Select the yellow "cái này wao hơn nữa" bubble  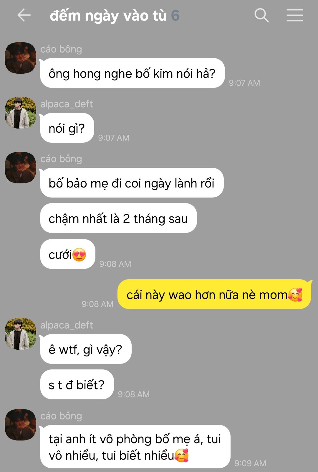click(214, 294)
